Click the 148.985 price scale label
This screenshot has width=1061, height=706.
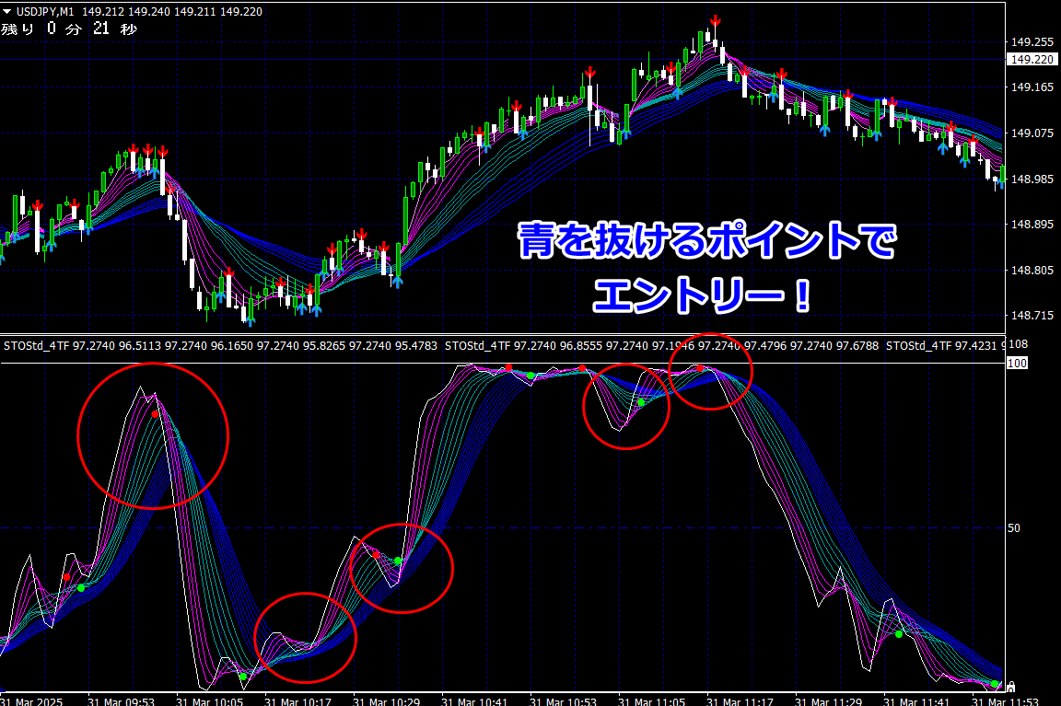point(1032,179)
